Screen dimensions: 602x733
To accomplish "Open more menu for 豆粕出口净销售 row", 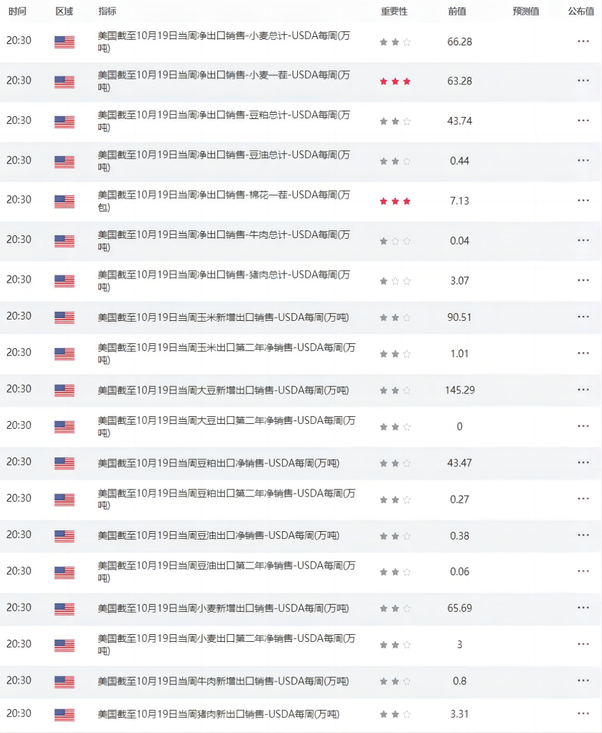I will [x=583, y=462].
